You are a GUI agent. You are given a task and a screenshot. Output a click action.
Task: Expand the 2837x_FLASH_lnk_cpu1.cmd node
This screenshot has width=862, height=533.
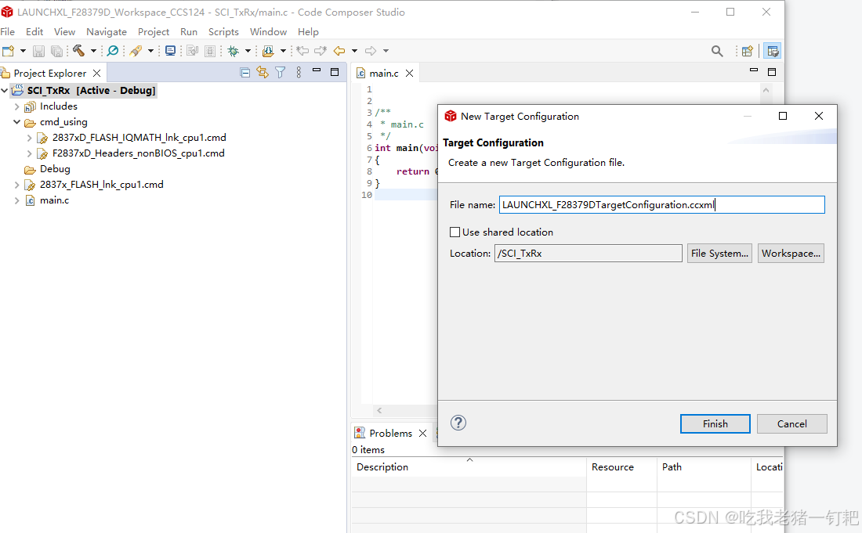[17, 185]
